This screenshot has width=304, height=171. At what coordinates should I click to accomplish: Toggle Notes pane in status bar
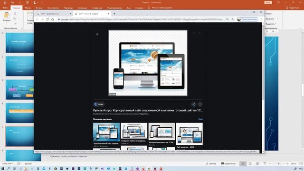click(211, 164)
